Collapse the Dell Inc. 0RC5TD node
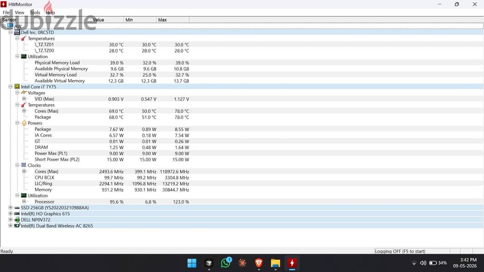The height and width of the screenshot is (272, 484). click(10, 32)
